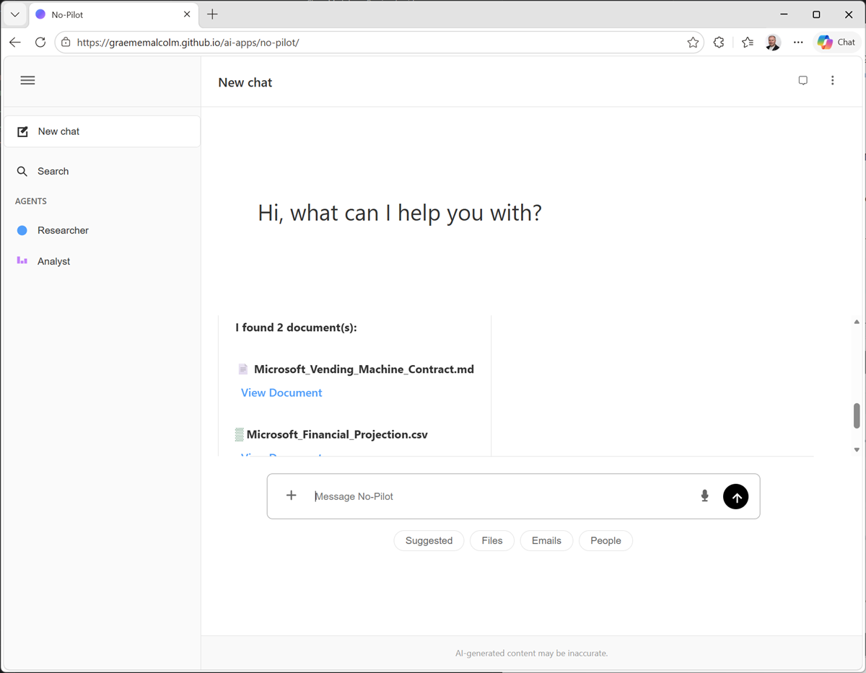This screenshot has height=673, width=866.
Task: Open the browser profile avatar
Action: [x=773, y=43]
